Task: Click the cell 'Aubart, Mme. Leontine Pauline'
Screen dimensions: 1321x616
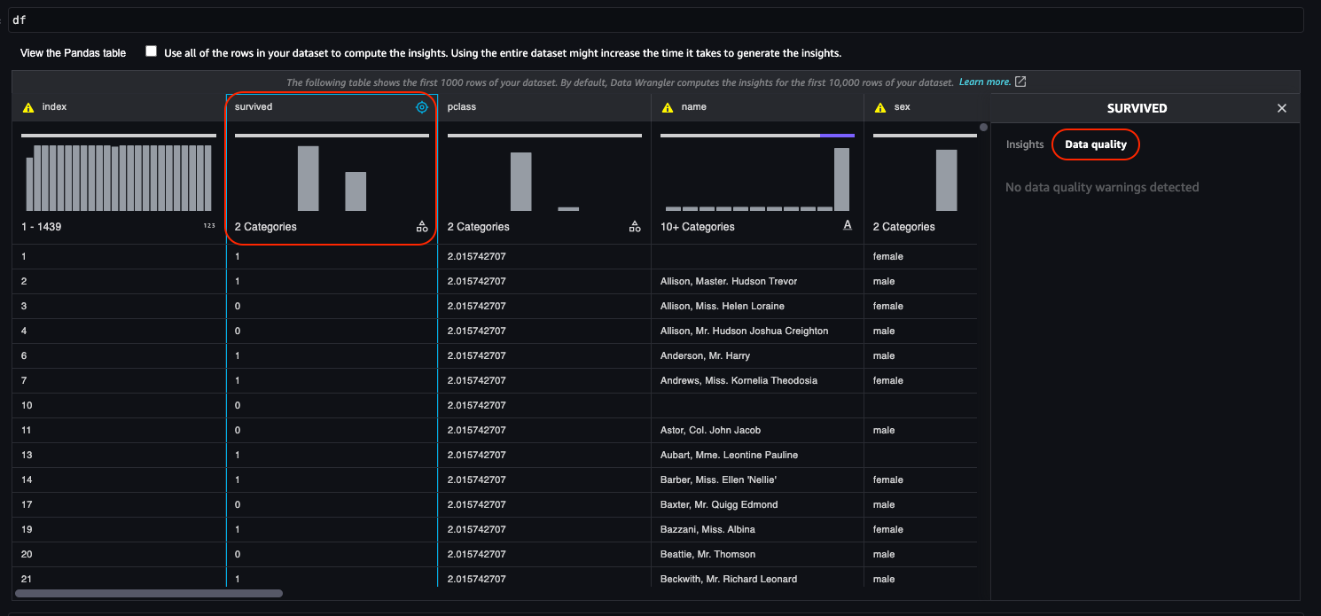Action: coord(729,455)
